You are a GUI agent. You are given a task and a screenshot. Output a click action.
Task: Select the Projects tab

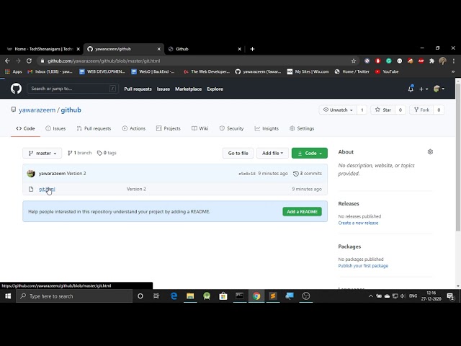tap(169, 128)
